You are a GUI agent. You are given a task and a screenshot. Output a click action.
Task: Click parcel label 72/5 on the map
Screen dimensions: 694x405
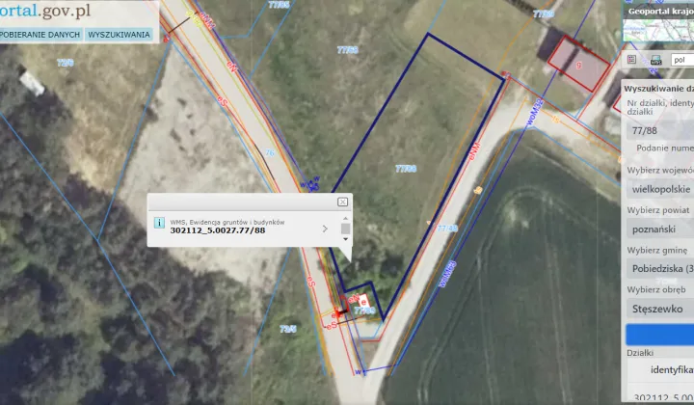(287, 329)
